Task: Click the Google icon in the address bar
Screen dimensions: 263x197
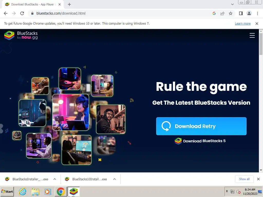Action: click(x=214, y=13)
